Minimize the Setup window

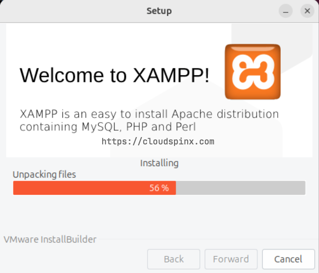coord(286,11)
